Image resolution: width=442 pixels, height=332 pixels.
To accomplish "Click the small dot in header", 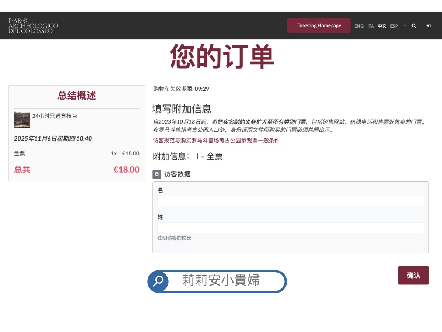I will 405,25.
